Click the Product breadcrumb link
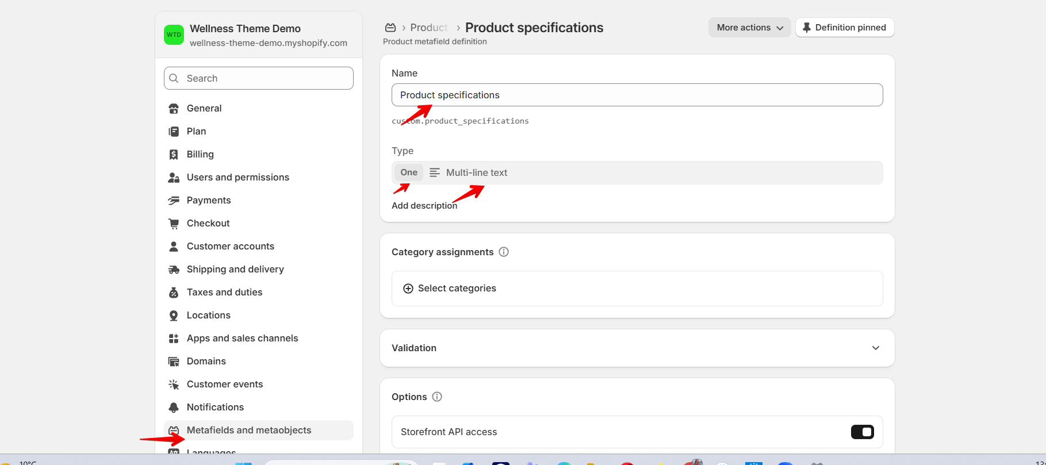 point(428,28)
